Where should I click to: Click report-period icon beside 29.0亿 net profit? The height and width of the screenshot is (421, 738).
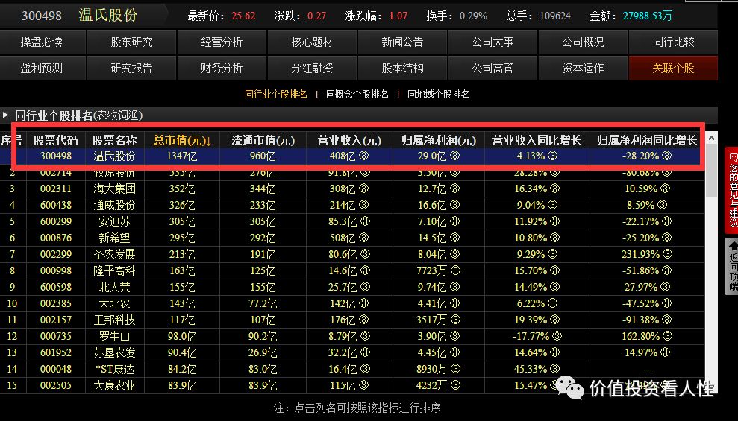pos(454,156)
